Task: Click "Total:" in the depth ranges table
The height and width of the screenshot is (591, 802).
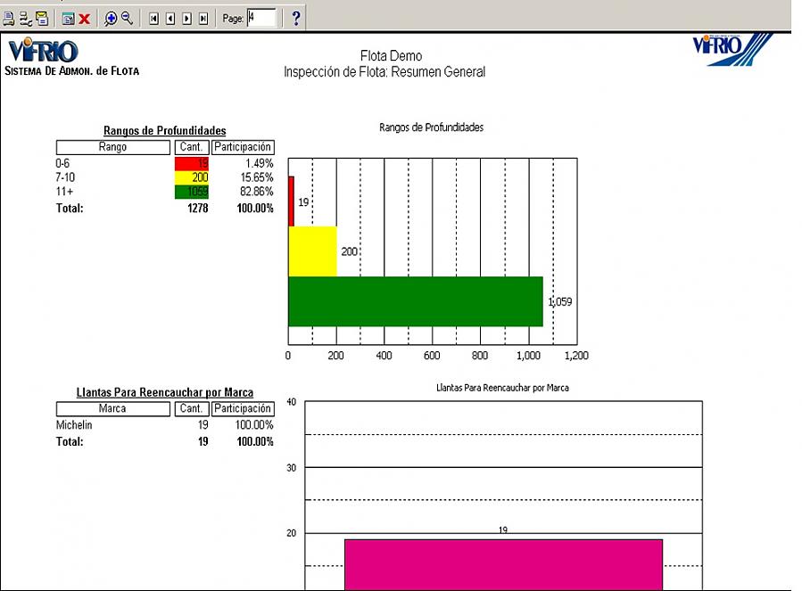Action: [70, 208]
